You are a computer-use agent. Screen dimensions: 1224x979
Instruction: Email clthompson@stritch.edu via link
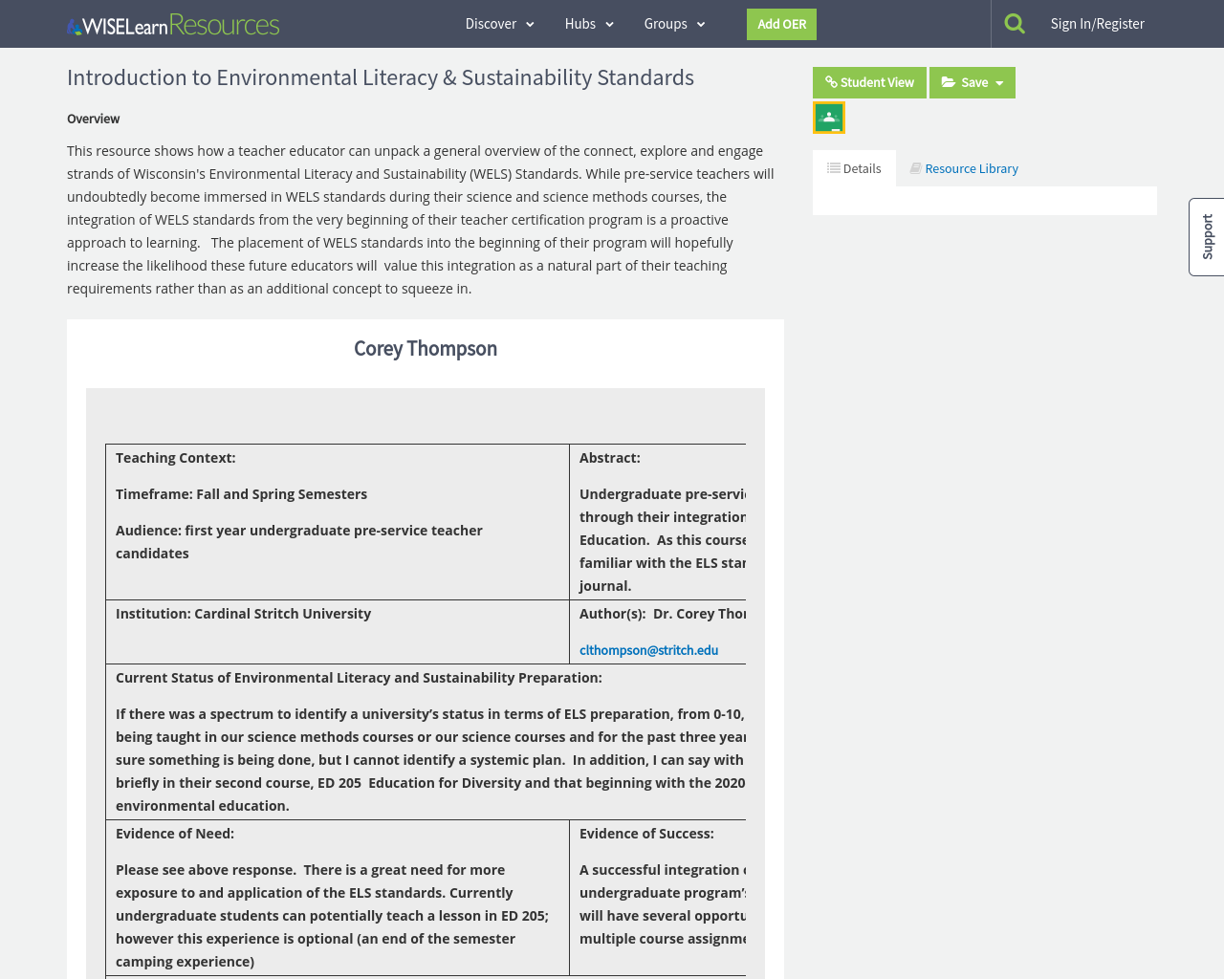click(648, 648)
